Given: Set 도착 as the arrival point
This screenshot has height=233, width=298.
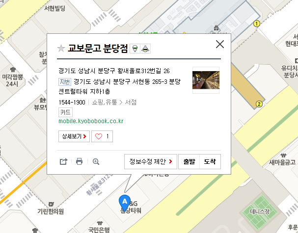Looking at the screenshot, I should point(210,161).
